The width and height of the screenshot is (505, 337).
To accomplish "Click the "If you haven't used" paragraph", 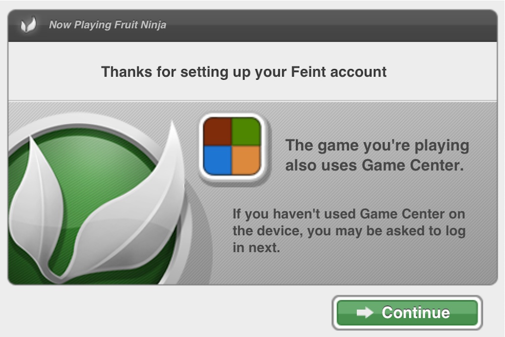I will (349, 231).
